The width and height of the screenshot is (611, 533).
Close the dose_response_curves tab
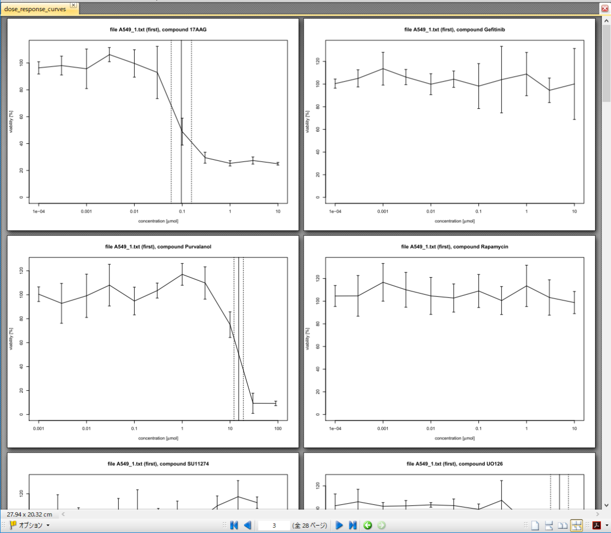[x=74, y=5]
